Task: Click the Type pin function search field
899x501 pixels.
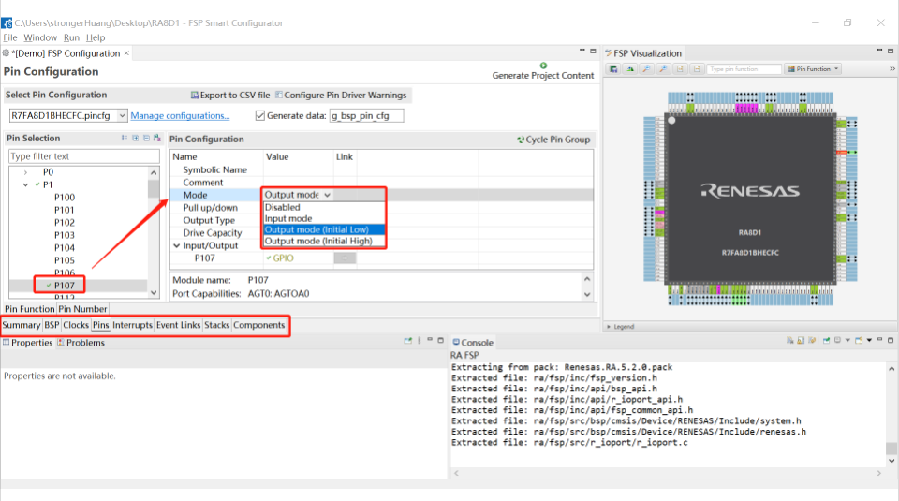Action: (x=744, y=68)
